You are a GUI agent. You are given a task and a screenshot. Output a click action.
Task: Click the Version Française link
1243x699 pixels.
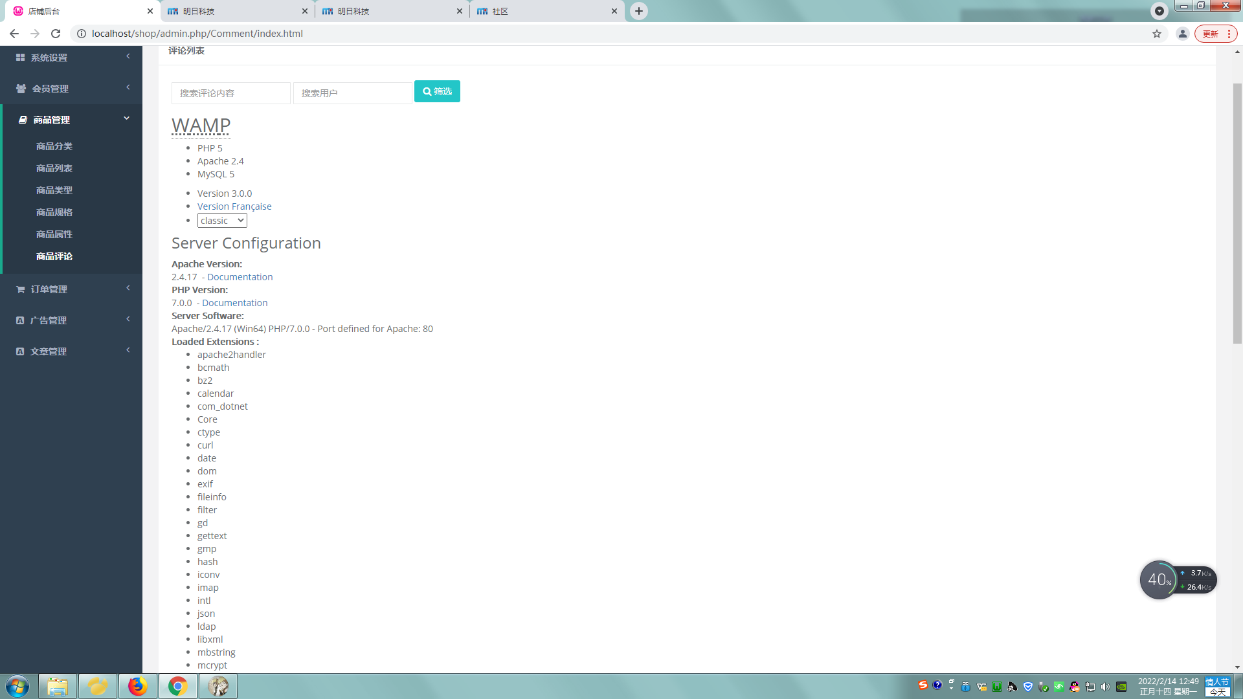click(x=234, y=206)
